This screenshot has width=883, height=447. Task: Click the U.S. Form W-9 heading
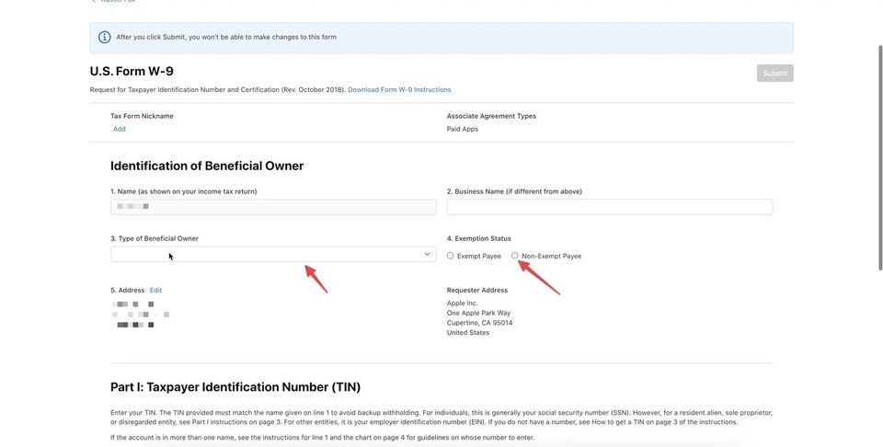point(132,72)
